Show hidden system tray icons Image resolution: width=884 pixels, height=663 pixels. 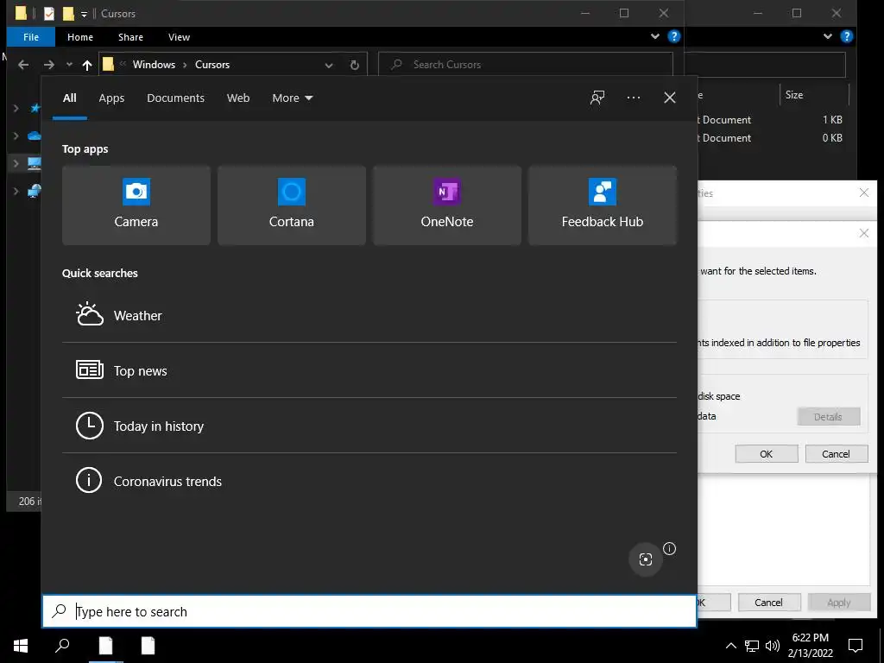click(x=730, y=646)
